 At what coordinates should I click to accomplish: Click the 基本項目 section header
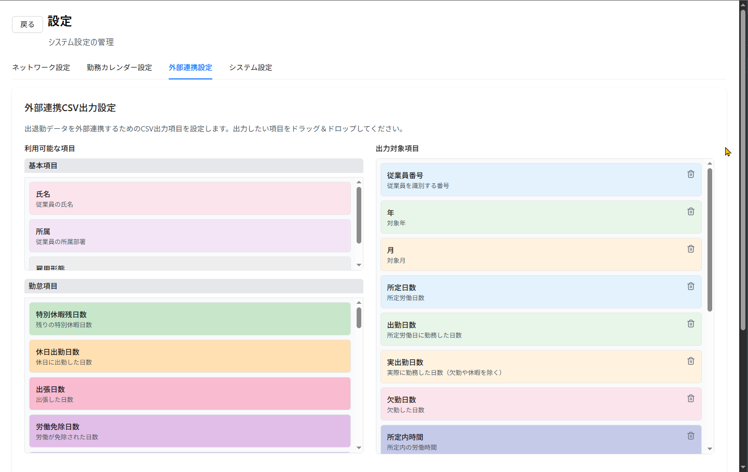(194, 166)
